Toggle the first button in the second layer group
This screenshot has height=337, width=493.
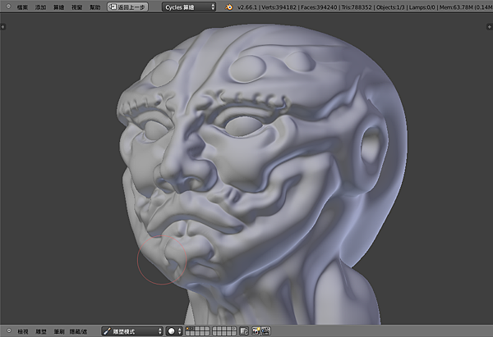tap(215, 329)
